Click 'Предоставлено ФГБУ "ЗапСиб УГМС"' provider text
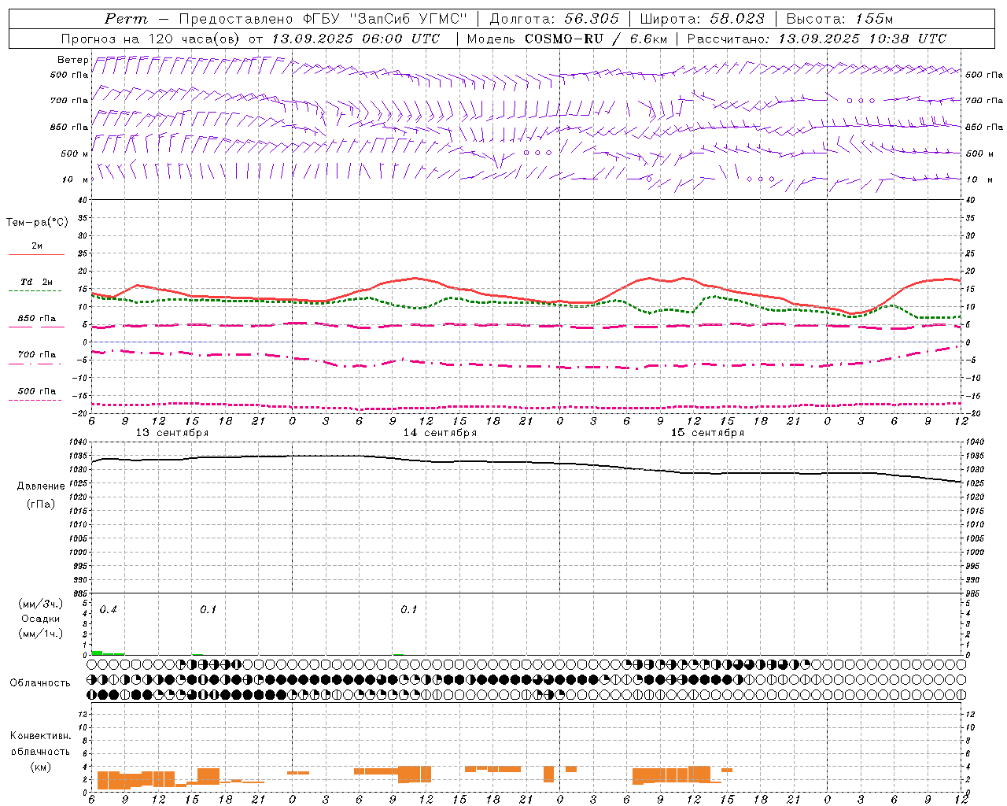 [324, 19]
